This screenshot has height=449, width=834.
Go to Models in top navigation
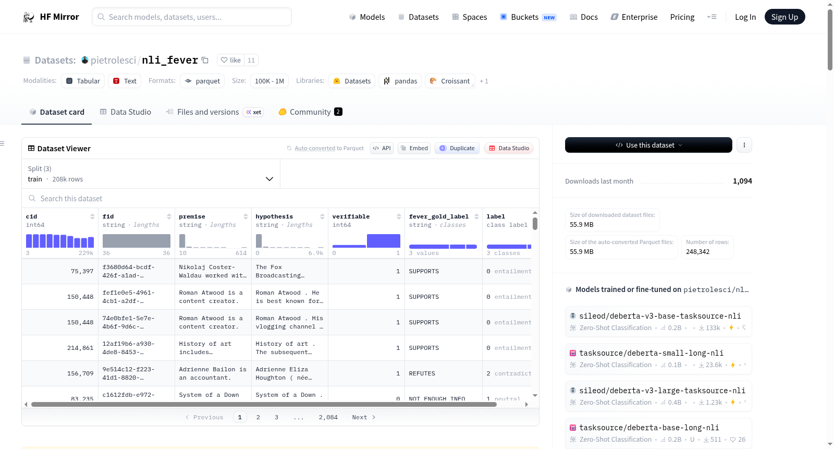point(367,17)
